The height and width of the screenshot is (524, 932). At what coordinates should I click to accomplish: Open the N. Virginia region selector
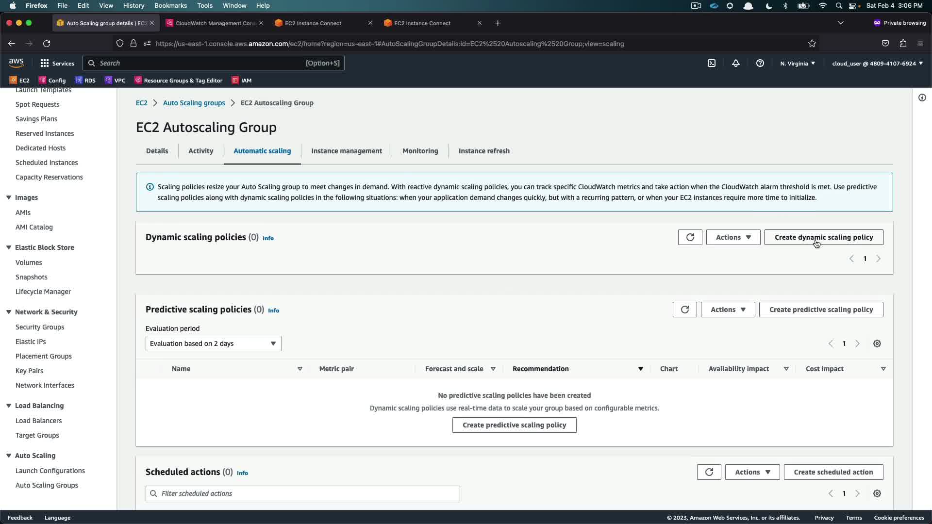(798, 63)
